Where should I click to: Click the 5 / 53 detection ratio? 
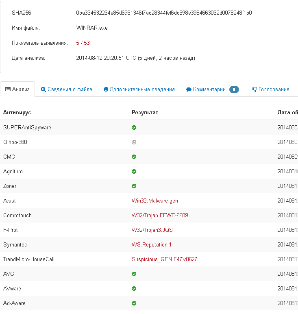click(x=83, y=43)
